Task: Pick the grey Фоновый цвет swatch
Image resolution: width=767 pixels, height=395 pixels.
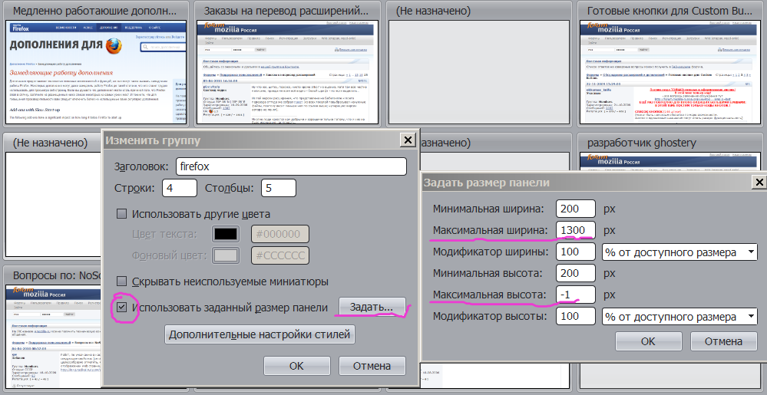Action: click(226, 255)
